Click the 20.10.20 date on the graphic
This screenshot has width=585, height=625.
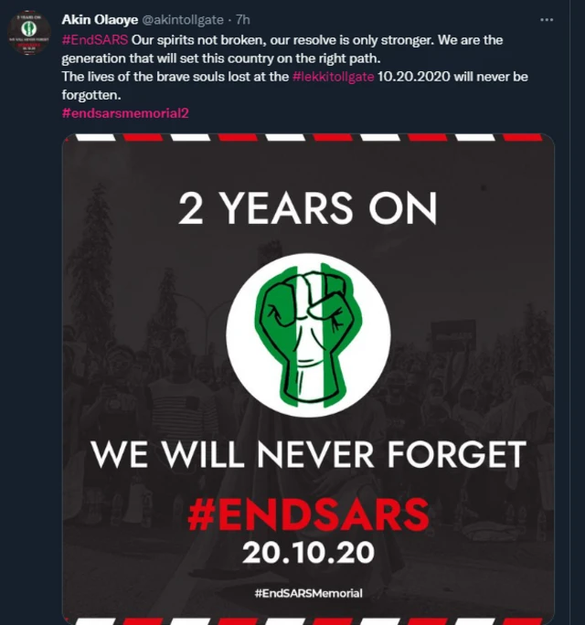tap(308, 553)
